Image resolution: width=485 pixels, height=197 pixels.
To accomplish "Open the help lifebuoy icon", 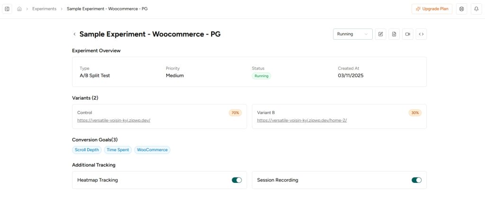I will click(462, 9).
